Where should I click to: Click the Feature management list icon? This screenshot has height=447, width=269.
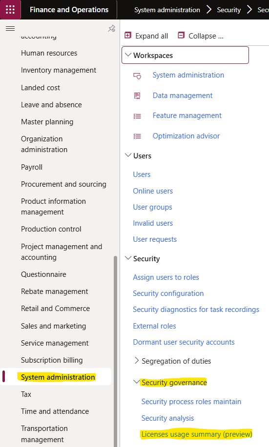[137, 116]
